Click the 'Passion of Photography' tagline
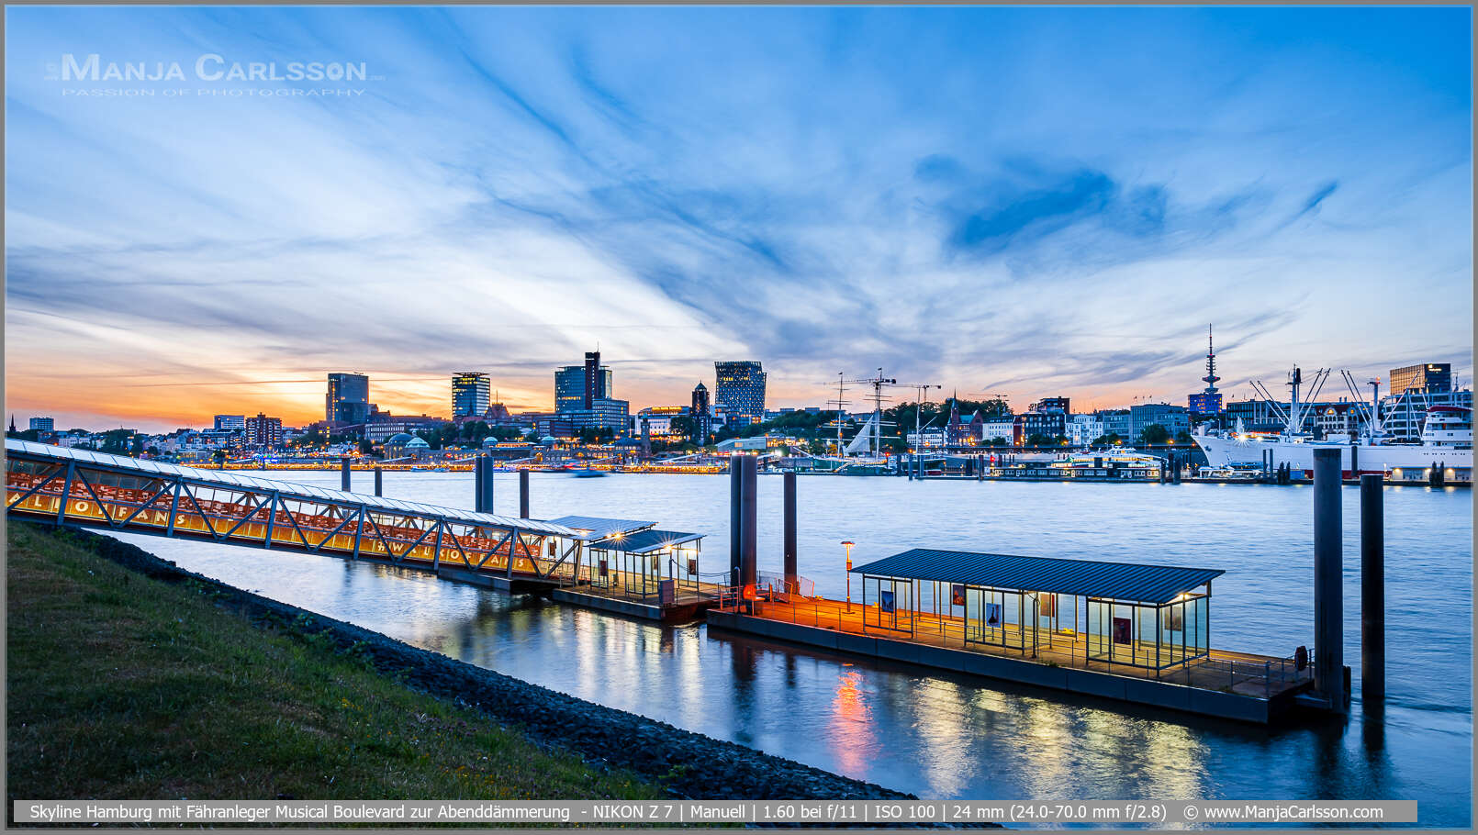The height and width of the screenshot is (835, 1478). click(214, 92)
